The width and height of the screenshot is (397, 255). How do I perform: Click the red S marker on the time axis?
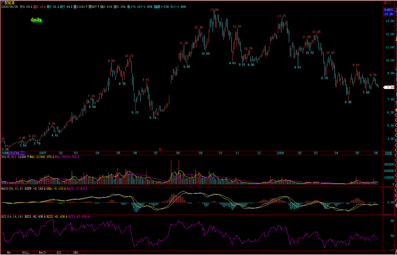pyautogui.click(x=160, y=149)
